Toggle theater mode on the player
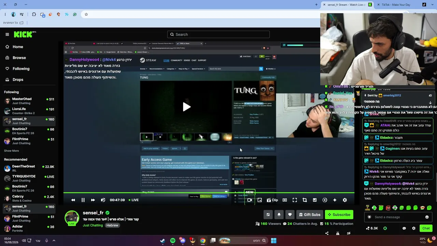This screenshot has height=246, width=437. tap(285, 200)
